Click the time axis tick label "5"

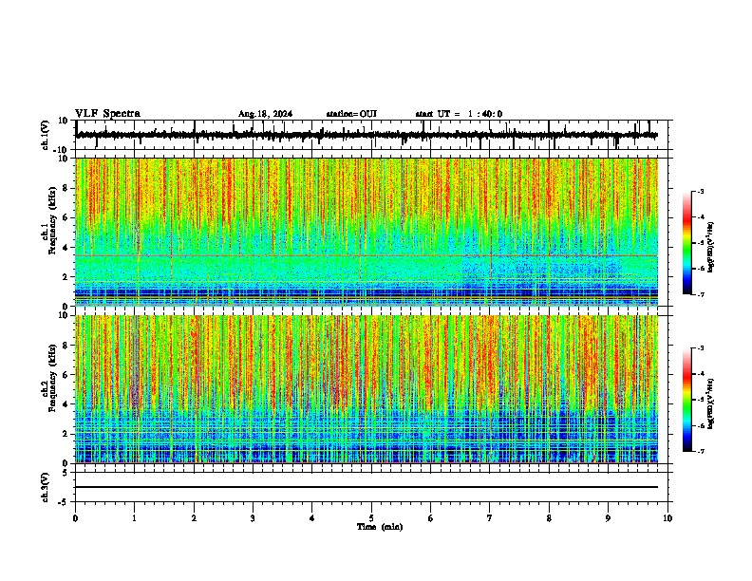click(x=371, y=518)
